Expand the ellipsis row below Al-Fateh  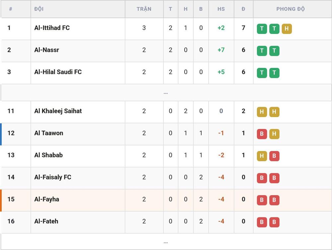pos(166,242)
